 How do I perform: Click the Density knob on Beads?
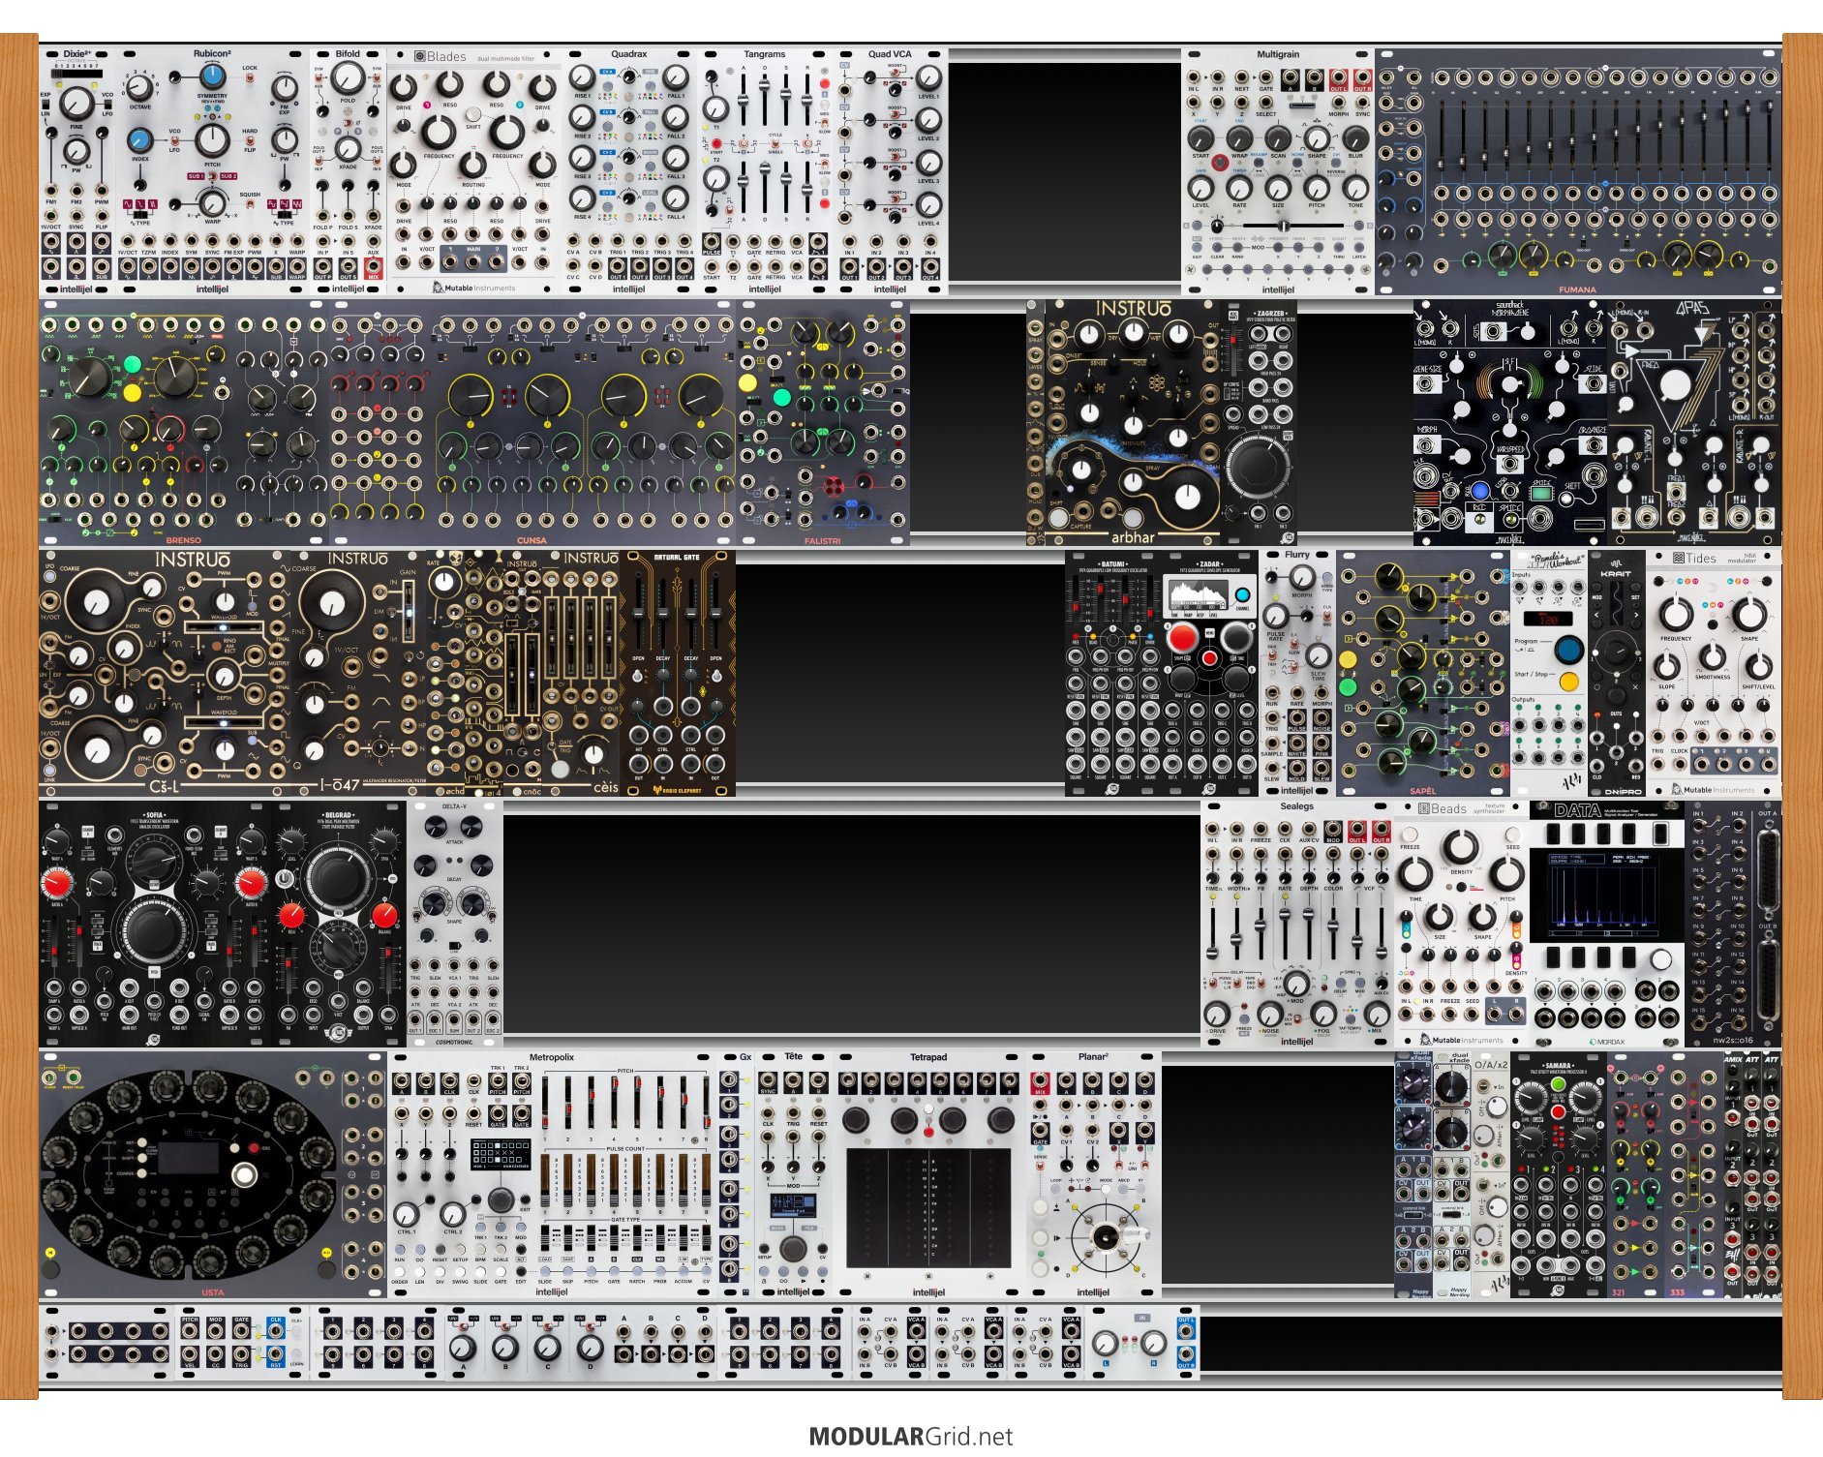click(x=1460, y=849)
